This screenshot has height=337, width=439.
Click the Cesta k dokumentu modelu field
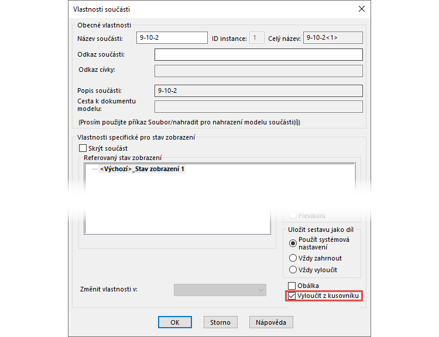point(258,106)
